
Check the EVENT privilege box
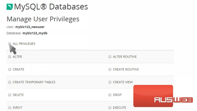[10, 108]
